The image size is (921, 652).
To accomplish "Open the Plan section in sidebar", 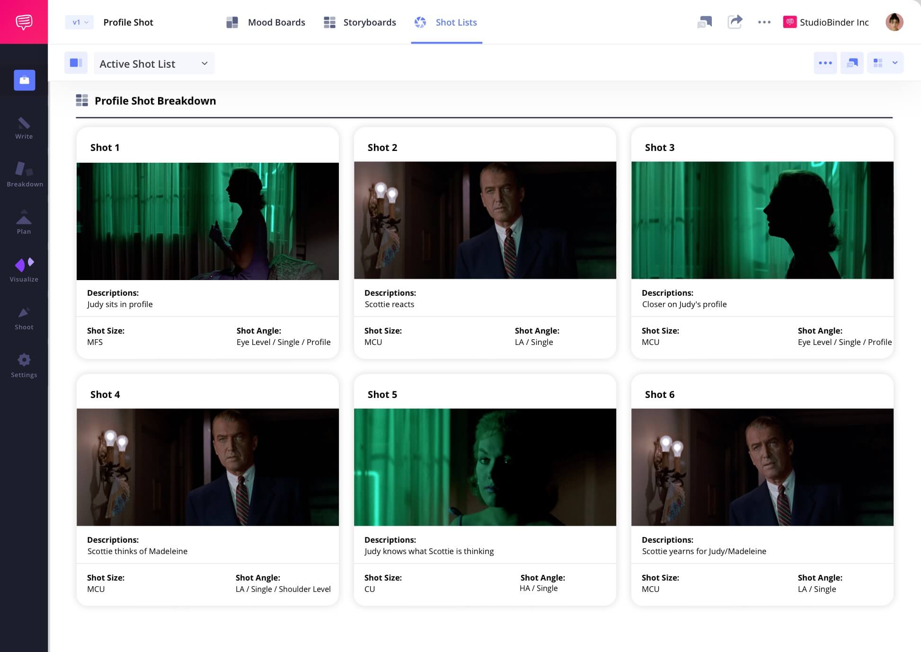I will pyautogui.click(x=24, y=222).
